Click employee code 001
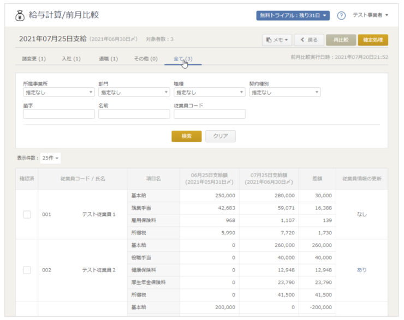404x320 pixels. (46, 214)
